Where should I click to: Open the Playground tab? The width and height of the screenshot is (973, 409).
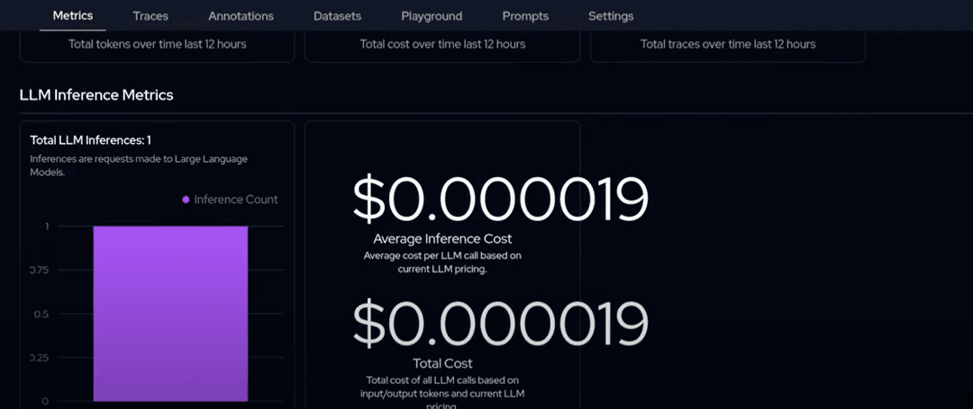(x=432, y=16)
